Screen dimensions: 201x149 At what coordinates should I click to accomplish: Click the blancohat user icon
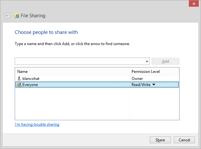(x=19, y=78)
